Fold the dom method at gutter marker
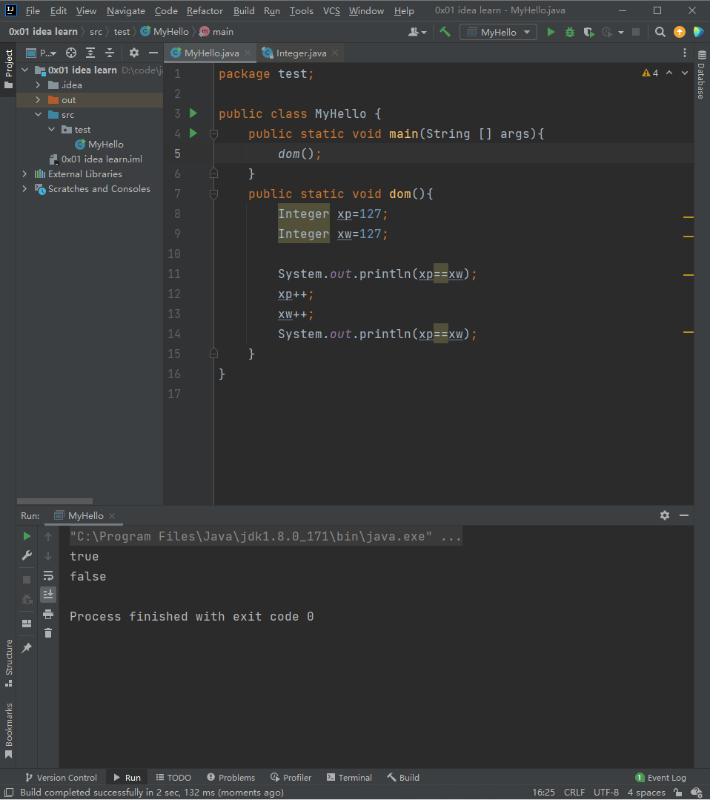Screen dimensions: 710x800 click(x=213, y=194)
